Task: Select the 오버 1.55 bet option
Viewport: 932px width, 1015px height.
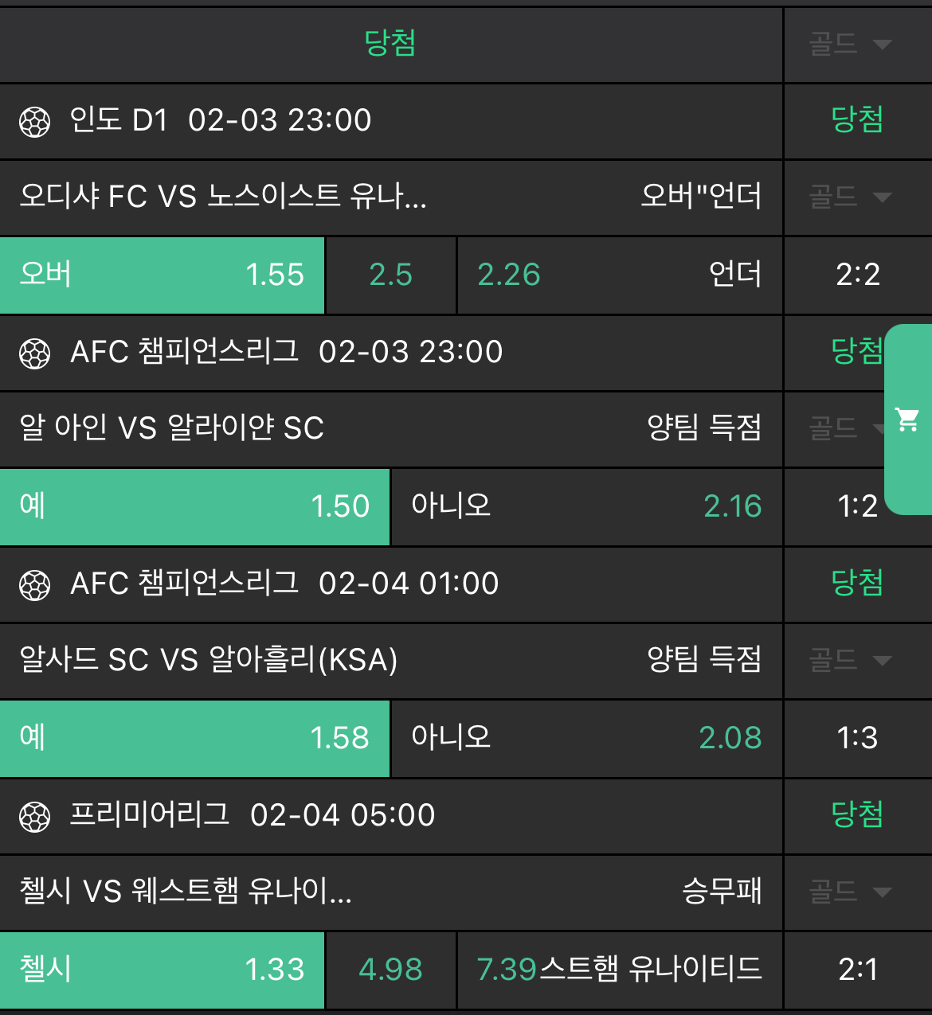Action: click(162, 275)
